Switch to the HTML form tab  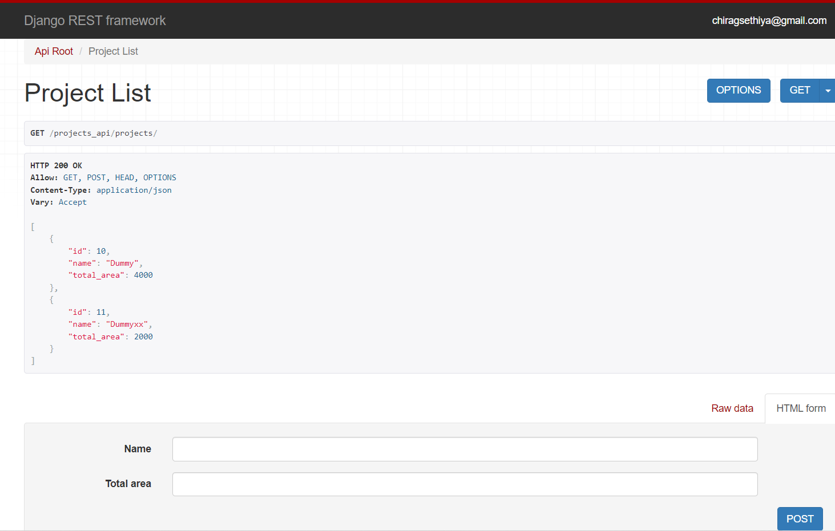(x=801, y=408)
